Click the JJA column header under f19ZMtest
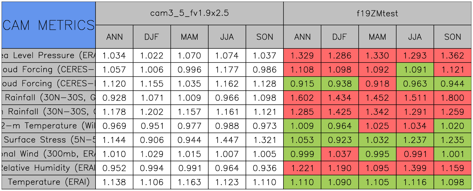 point(415,37)
